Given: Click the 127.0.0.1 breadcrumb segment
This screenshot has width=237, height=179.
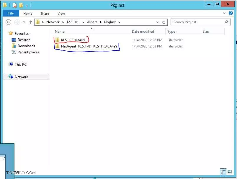Looking at the screenshot, I should [x=73, y=22].
